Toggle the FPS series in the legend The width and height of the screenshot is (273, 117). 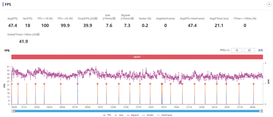[107, 115]
